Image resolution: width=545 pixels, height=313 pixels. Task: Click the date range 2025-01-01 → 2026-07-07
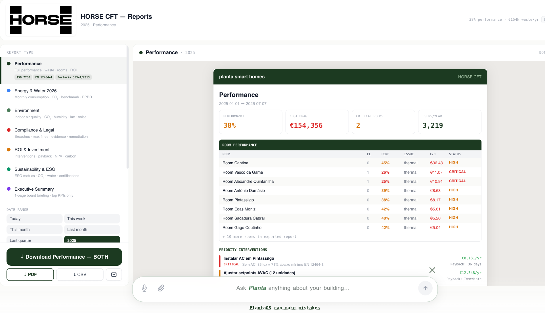coord(243,104)
